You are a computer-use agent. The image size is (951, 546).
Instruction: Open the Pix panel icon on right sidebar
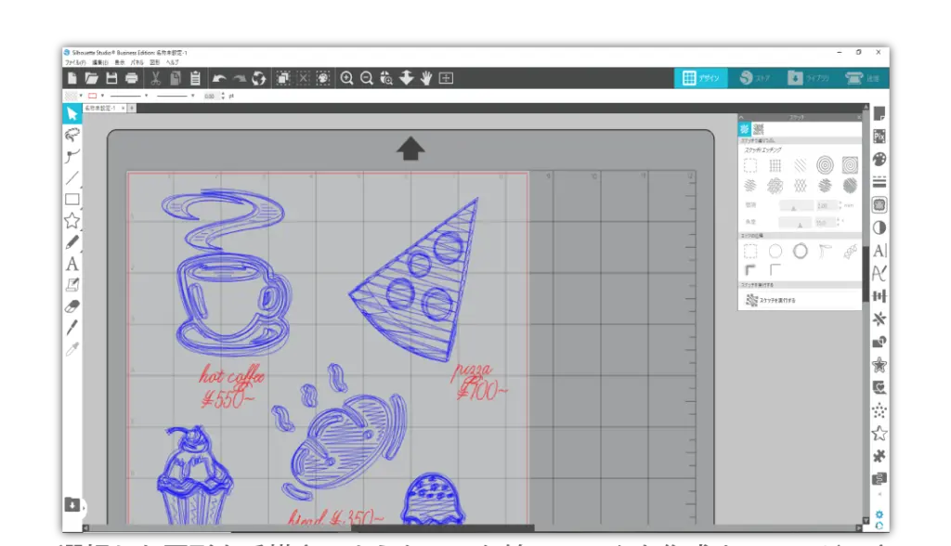click(x=879, y=136)
